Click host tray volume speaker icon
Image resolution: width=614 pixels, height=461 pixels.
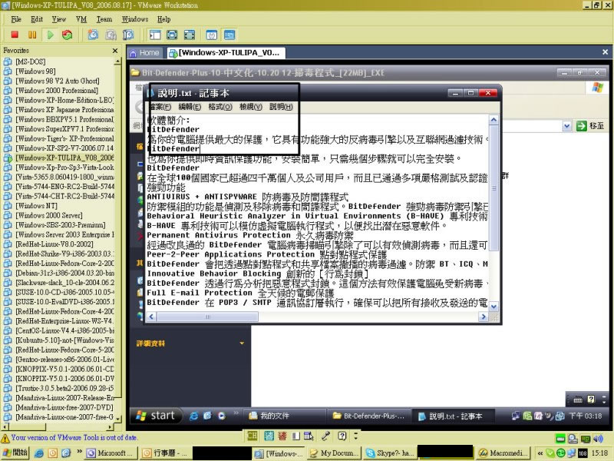pyautogui.click(x=598, y=439)
